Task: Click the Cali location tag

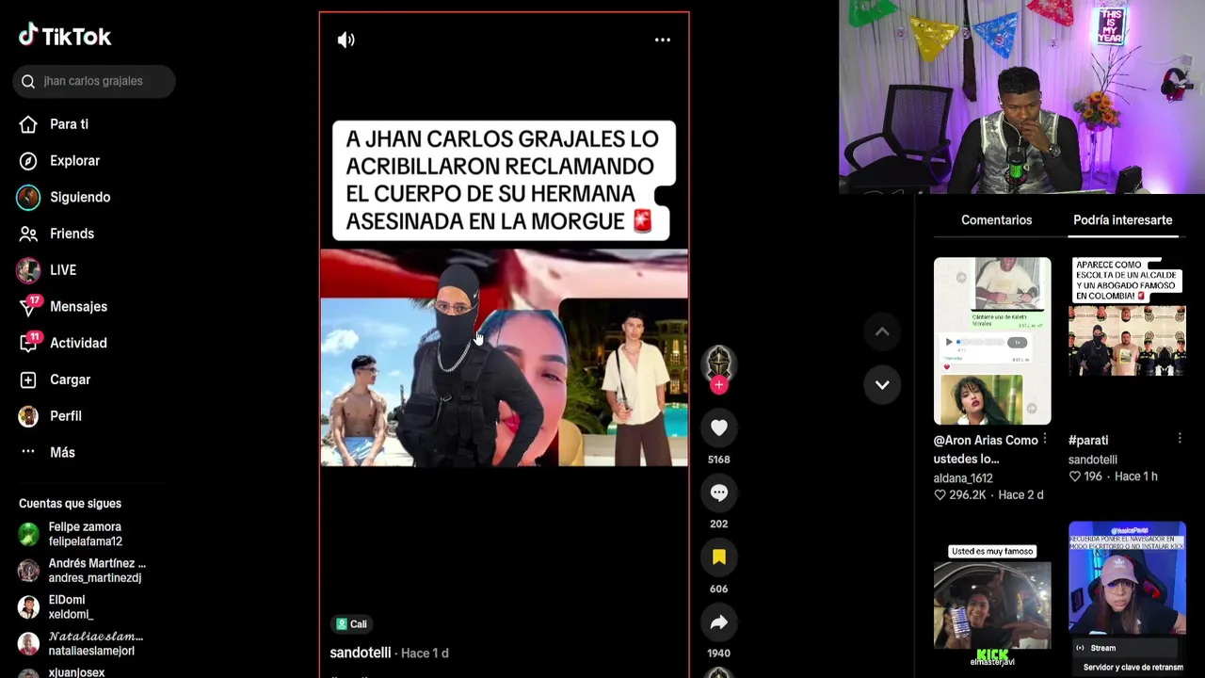Action: pos(352,624)
